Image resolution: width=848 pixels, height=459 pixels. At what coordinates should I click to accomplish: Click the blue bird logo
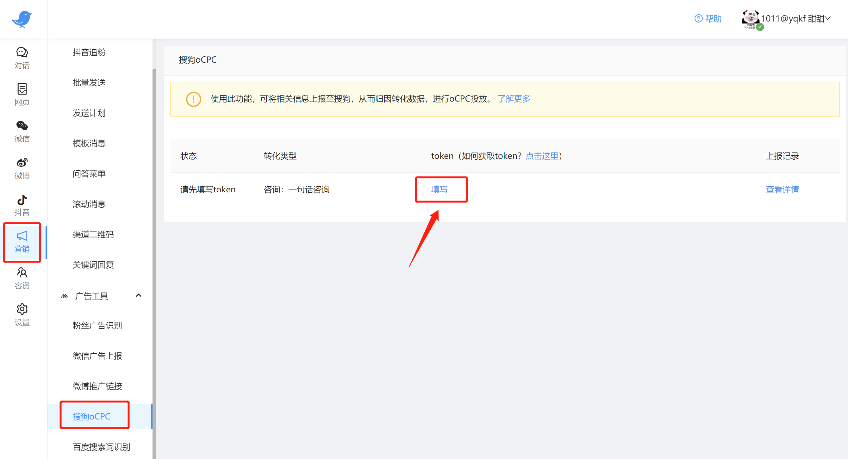[x=22, y=19]
